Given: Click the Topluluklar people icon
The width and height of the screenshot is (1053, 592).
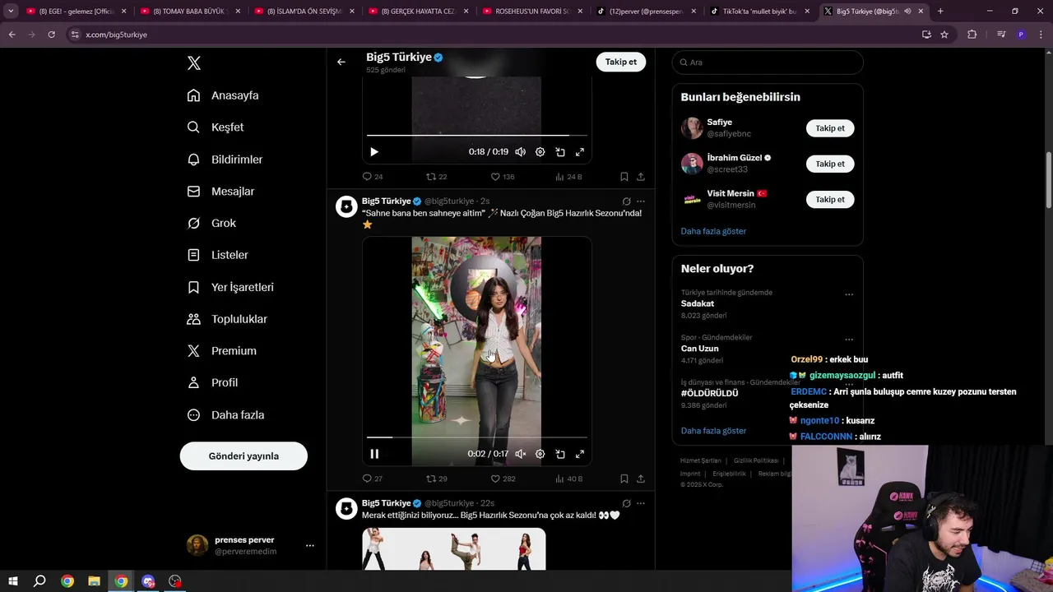Looking at the screenshot, I should 193,319.
